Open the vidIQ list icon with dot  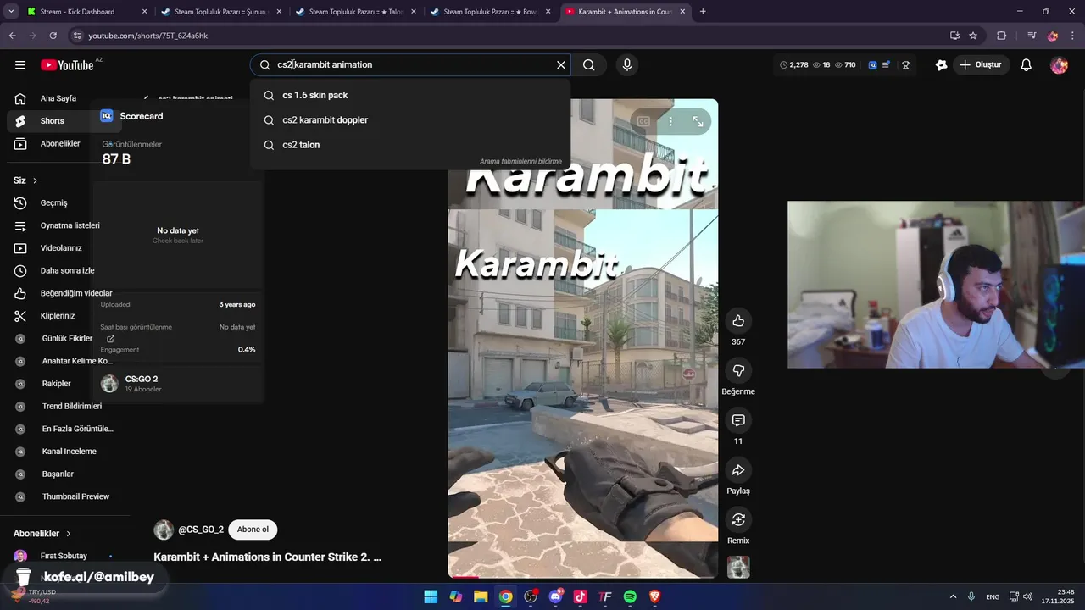tap(886, 65)
